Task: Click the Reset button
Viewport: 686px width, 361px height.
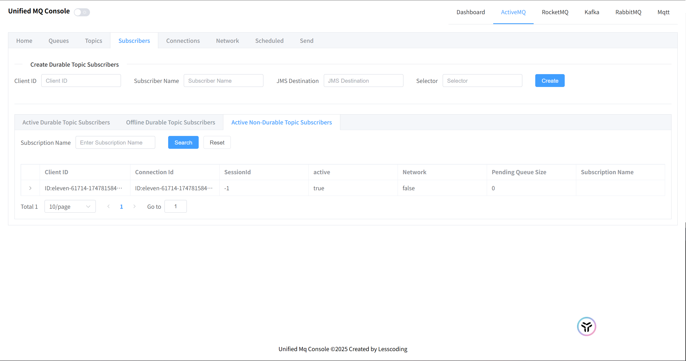Action: (x=217, y=142)
